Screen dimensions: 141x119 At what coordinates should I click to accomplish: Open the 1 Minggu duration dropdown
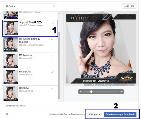click(95, 114)
